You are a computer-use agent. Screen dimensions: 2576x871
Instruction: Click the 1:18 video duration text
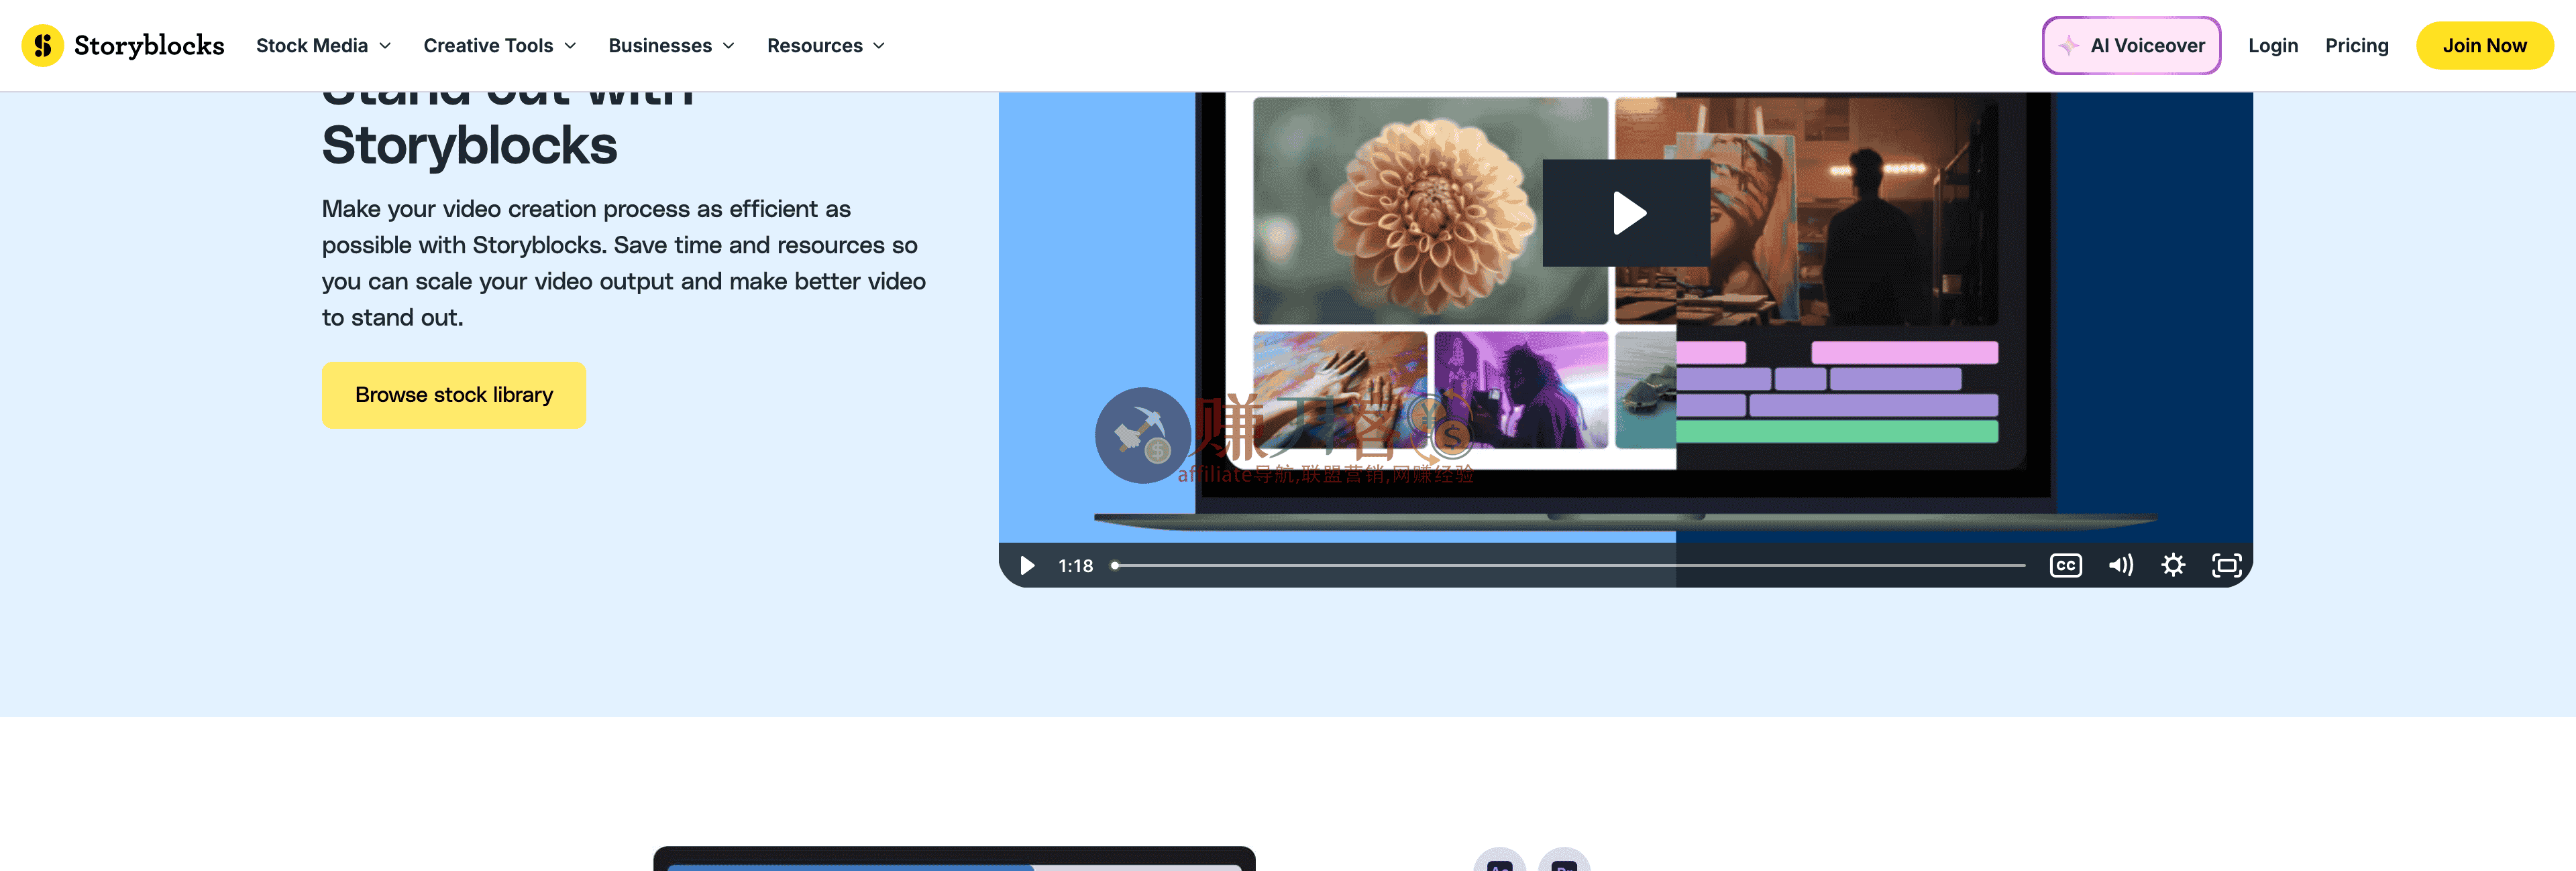click(1075, 566)
